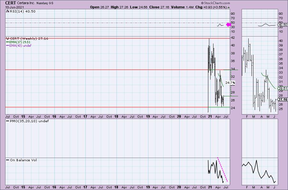Click the 27.16 last price tag
The height and width of the screenshot is (190, 288).
[x=283, y=99]
